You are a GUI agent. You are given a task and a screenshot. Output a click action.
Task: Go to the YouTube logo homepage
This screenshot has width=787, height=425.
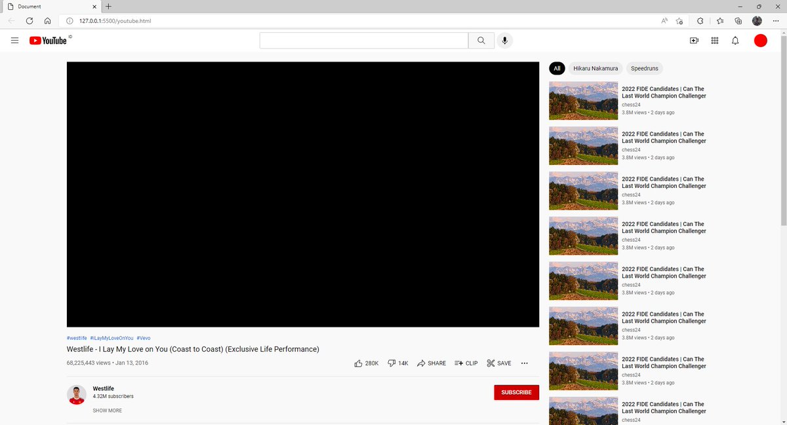(x=48, y=41)
